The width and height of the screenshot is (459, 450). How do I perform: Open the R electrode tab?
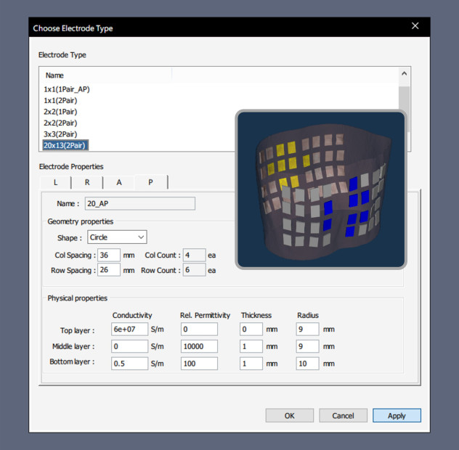pos(86,182)
